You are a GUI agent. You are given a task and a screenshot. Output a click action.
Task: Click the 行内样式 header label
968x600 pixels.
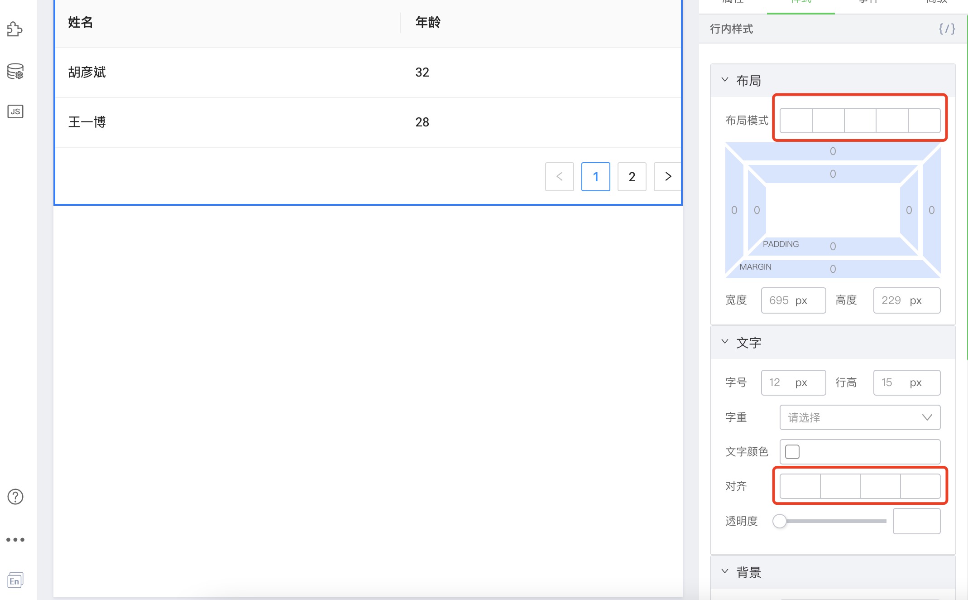731,29
